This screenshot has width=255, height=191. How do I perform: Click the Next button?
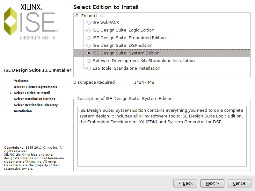(x=212, y=183)
